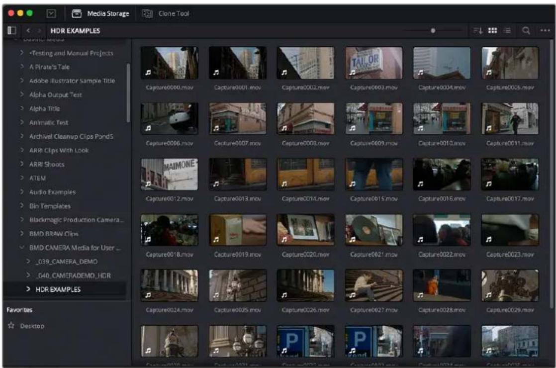Viewport: 556px width, 368px height.
Task: Click audio note icon on Capture0028.mov
Action: pos(420,295)
